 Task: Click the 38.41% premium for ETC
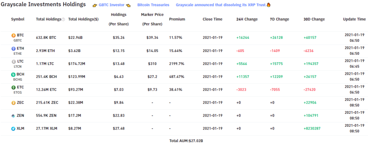pyautogui.click(x=176, y=90)
